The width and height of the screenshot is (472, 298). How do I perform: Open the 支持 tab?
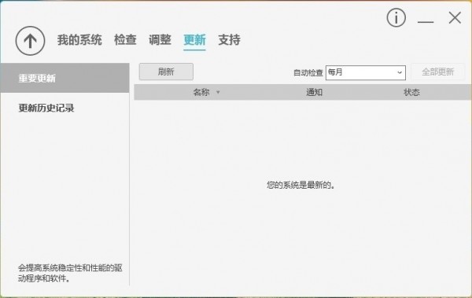click(230, 40)
